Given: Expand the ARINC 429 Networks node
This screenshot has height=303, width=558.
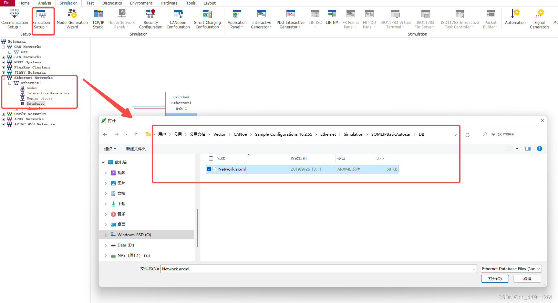Looking at the screenshot, I should pos(4,124).
